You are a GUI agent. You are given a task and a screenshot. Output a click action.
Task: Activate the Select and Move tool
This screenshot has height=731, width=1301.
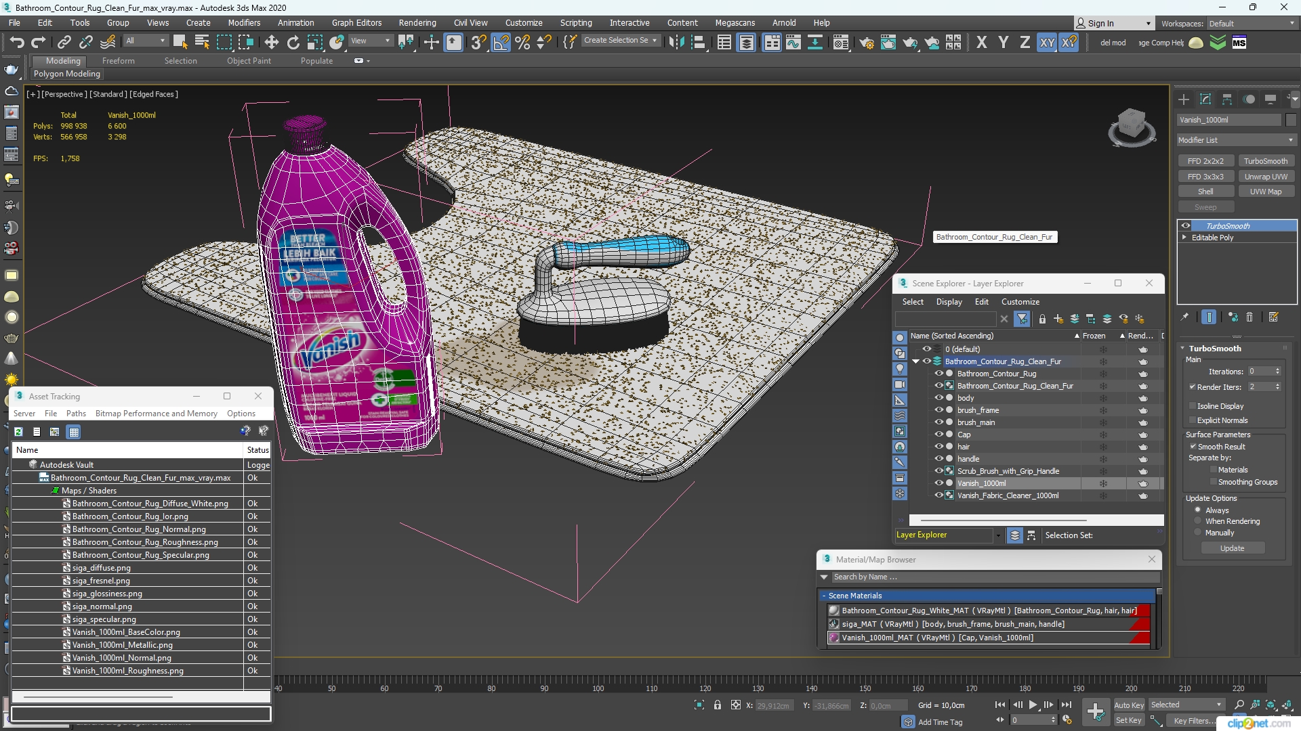point(271,43)
